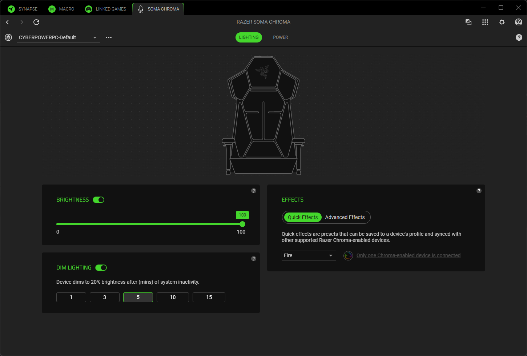Minimize the Synapse window
The image size is (527, 356).
pos(483,8)
